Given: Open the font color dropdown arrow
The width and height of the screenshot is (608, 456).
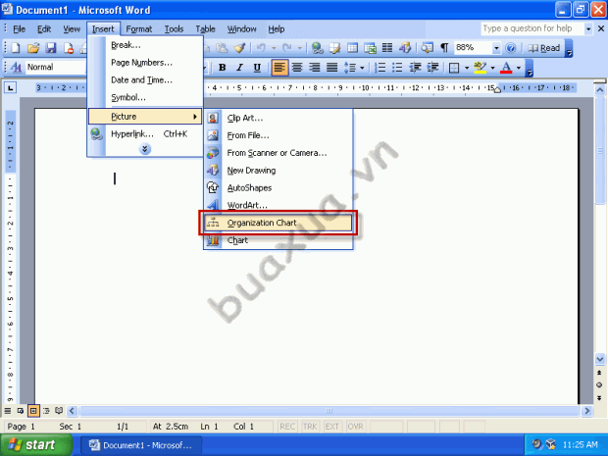Looking at the screenshot, I should click(x=519, y=68).
